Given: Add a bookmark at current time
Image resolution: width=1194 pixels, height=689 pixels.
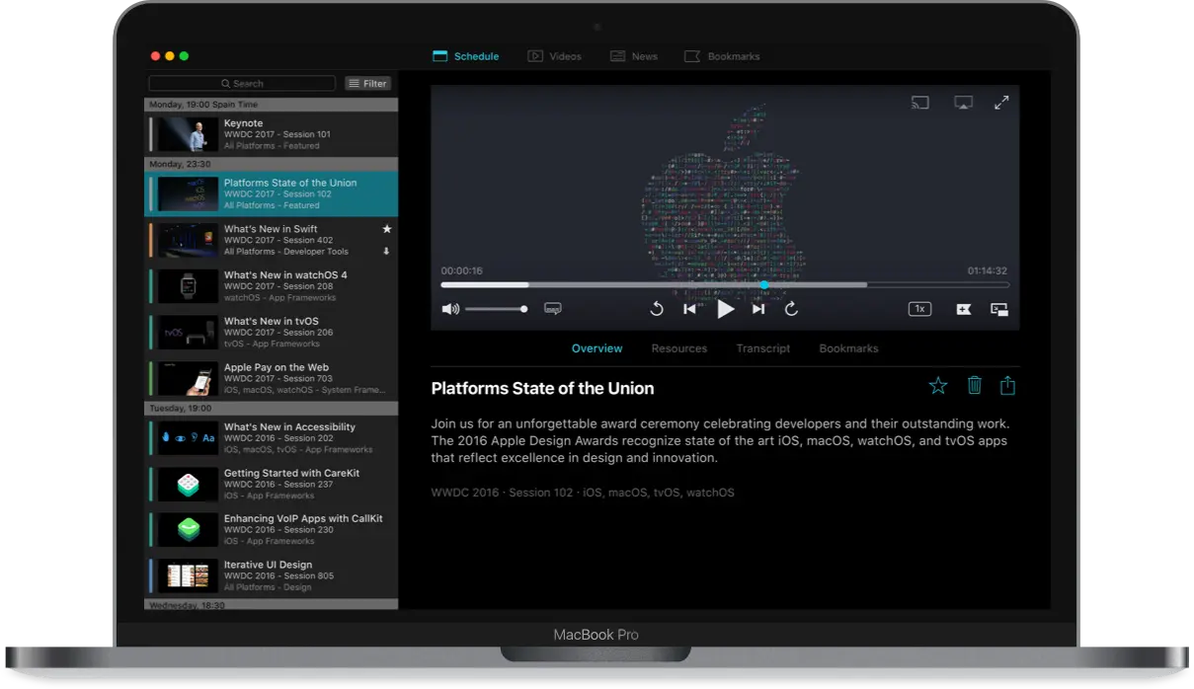Looking at the screenshot, I should (964, 309).
